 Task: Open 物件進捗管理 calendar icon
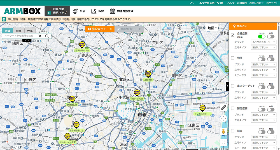click(x=112, y=11)
